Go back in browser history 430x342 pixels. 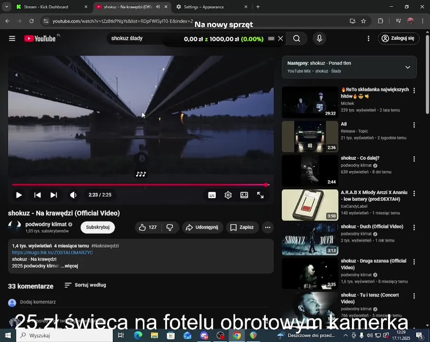pyautogui.click(x=8, y=21)
